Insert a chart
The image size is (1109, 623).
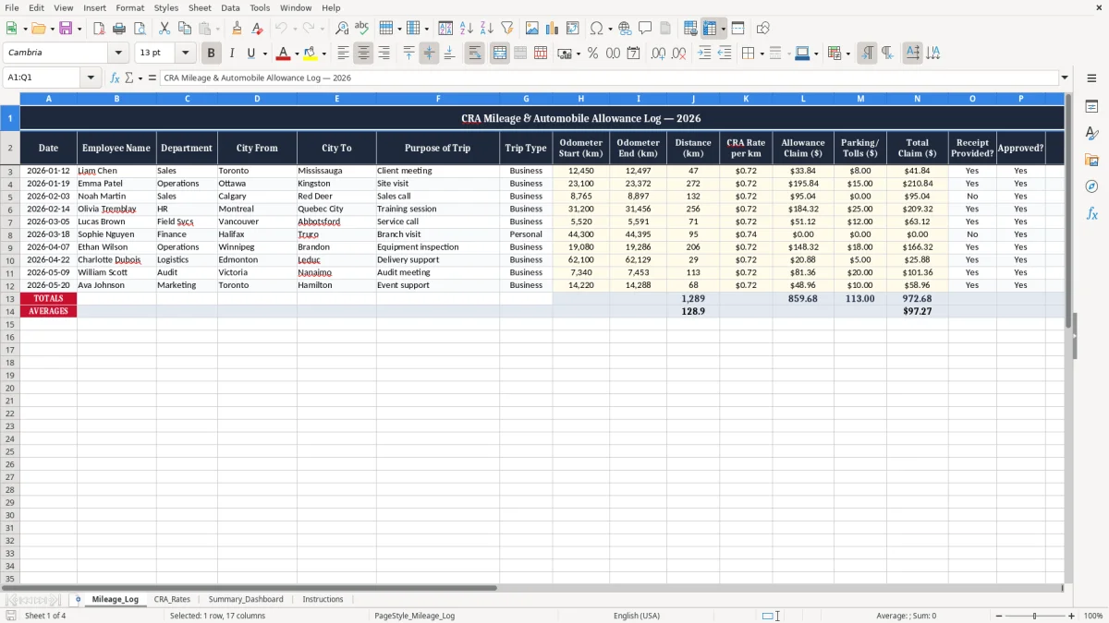coord(553,29)
